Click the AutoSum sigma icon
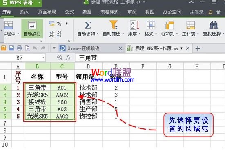This screenshot has width=225, height=150. [x=88, y=25]
